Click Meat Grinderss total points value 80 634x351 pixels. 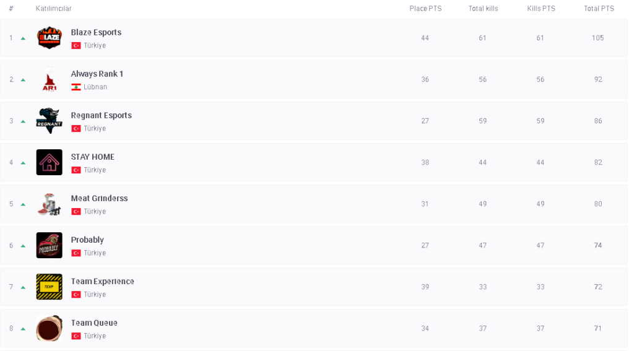click(x=598, y=204)
